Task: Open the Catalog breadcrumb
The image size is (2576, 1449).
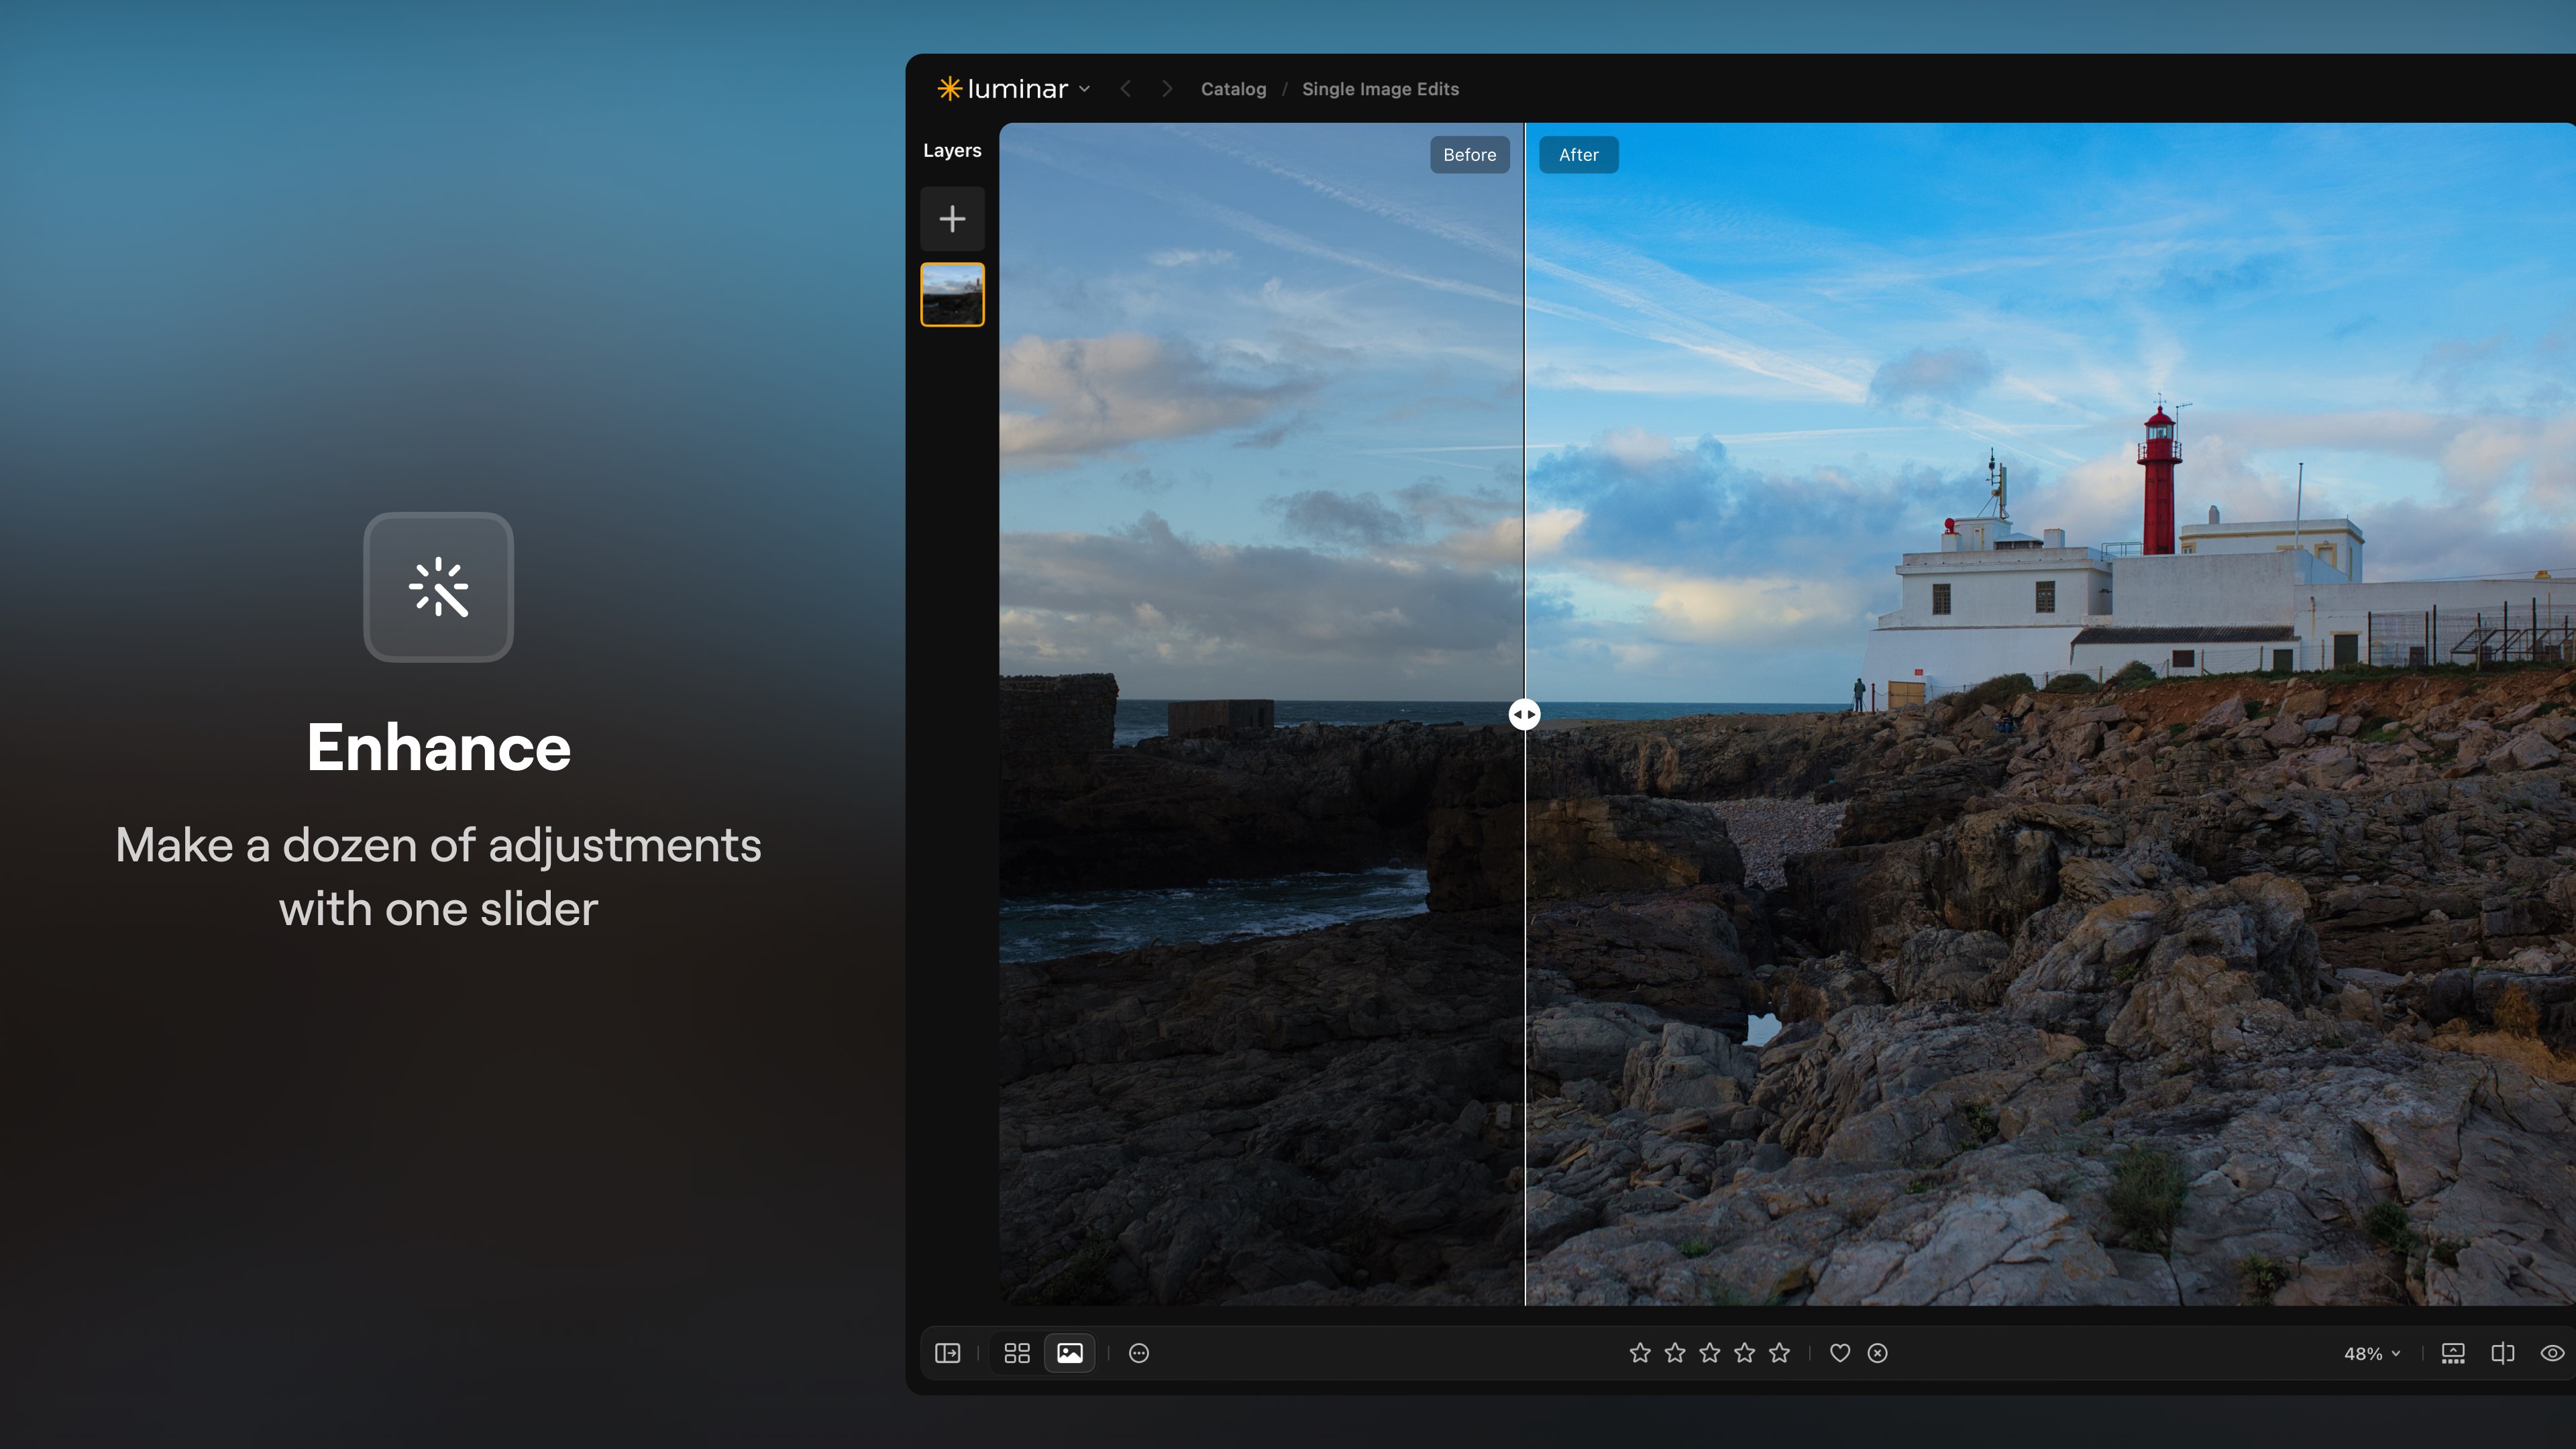Action: (x=1233, y=89)
